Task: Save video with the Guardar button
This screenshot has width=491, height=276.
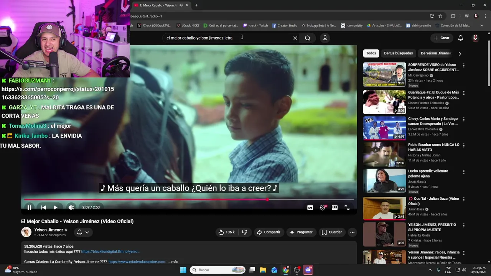Action: [332, 232]
